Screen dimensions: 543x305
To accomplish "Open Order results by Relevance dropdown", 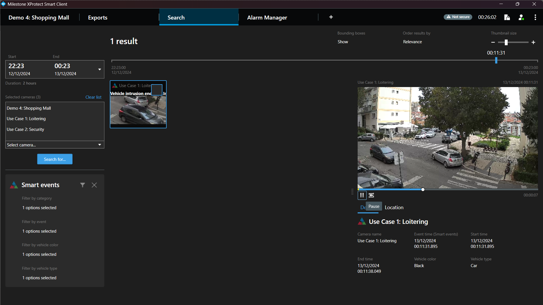I will [412, 42].
